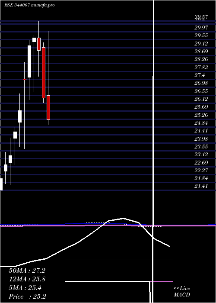Image resolution: width=216 pixels, height=303 pixels.
Task: Click the 'Price : 25.2' readout
Action: click(27, 297)
